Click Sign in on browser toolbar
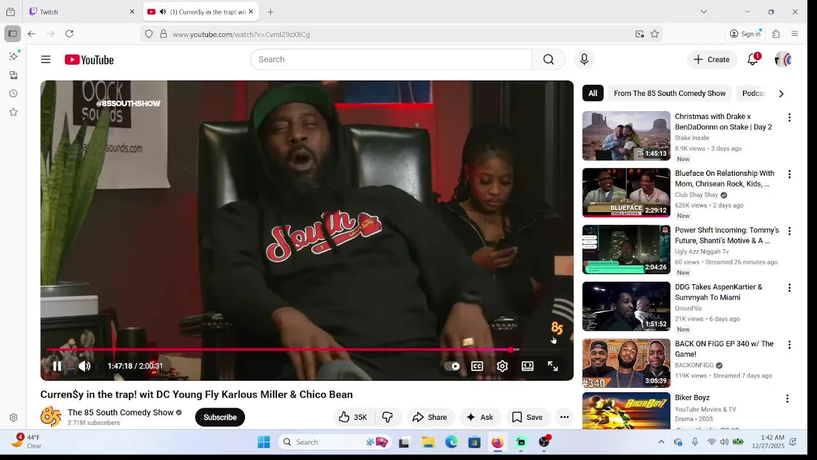The height and width of the screenshot is (460, 817). point(746,34)
